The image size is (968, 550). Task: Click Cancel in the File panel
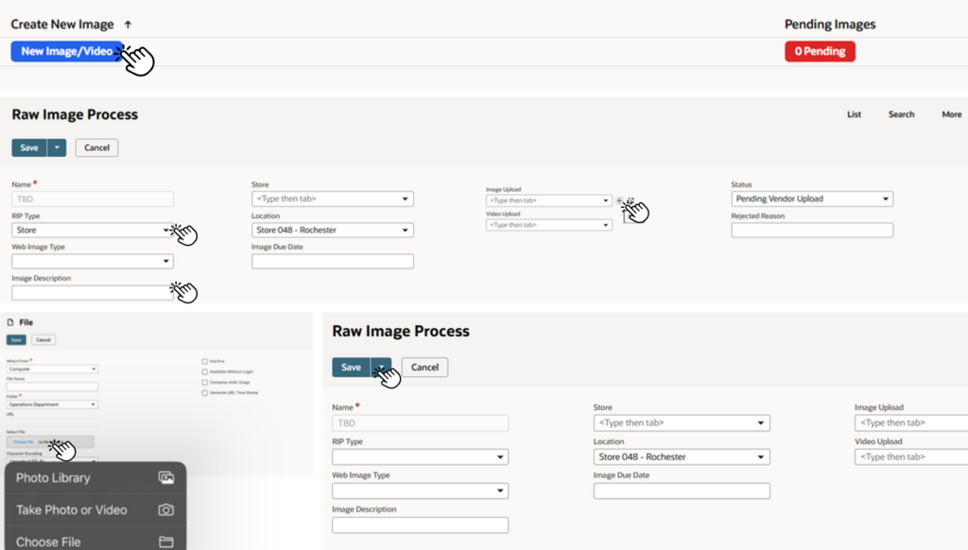pyautogui.click(x=43, y=340)
